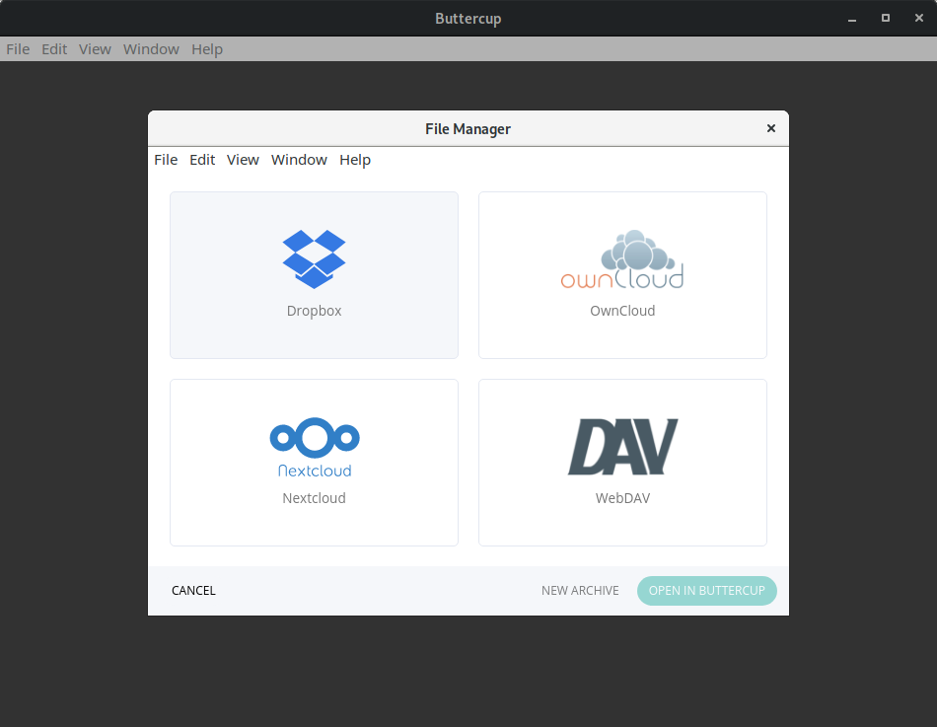The height and width of the screenshot is (727, 937).
Task: Click OPEN IN BUTTERCUP button
Action: pyautogui.click(x=707, y=591)
